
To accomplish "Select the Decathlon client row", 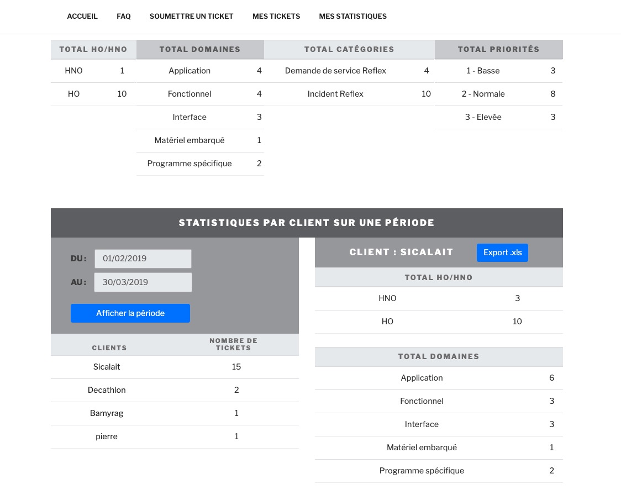I will click(x=107, y=390).
